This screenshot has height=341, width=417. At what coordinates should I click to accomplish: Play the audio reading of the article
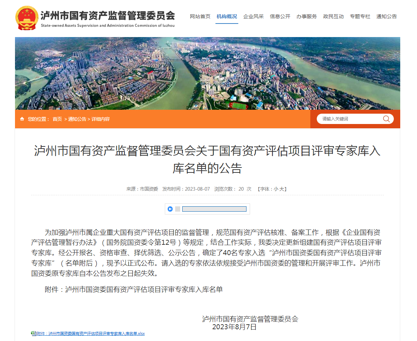click(x=170, y=209)
